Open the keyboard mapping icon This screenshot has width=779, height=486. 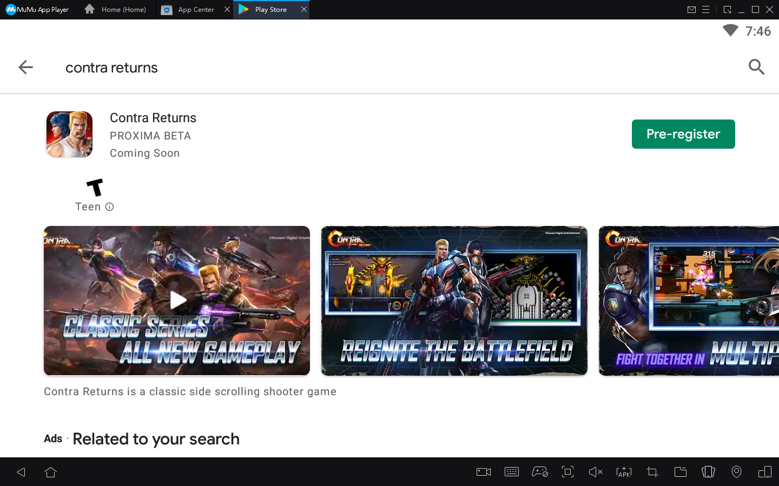(512, 472)
